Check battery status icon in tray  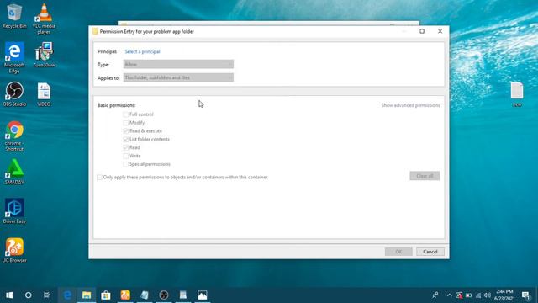(469, 295)
